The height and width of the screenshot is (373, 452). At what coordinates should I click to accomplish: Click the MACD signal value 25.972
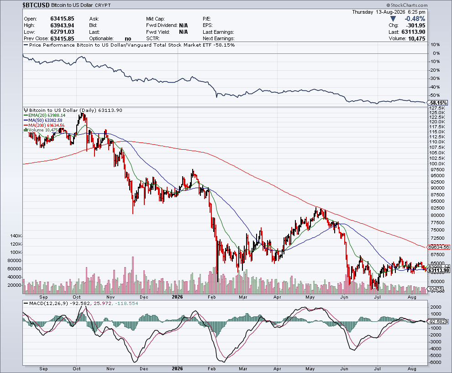tap(103, 303)
